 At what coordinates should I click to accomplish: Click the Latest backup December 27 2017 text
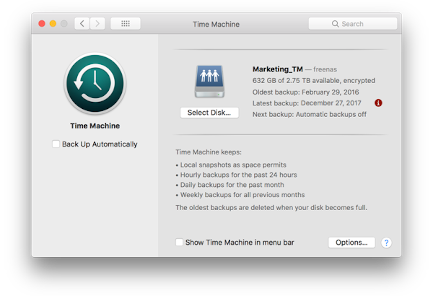(x=306, y=103)
